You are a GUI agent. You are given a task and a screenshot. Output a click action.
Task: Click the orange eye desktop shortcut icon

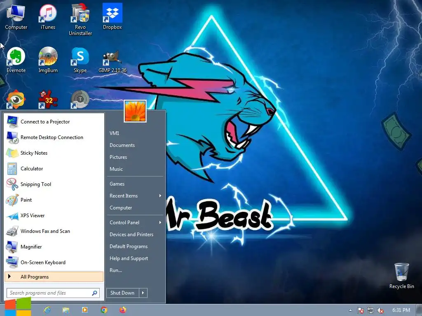tap(16, 99)
